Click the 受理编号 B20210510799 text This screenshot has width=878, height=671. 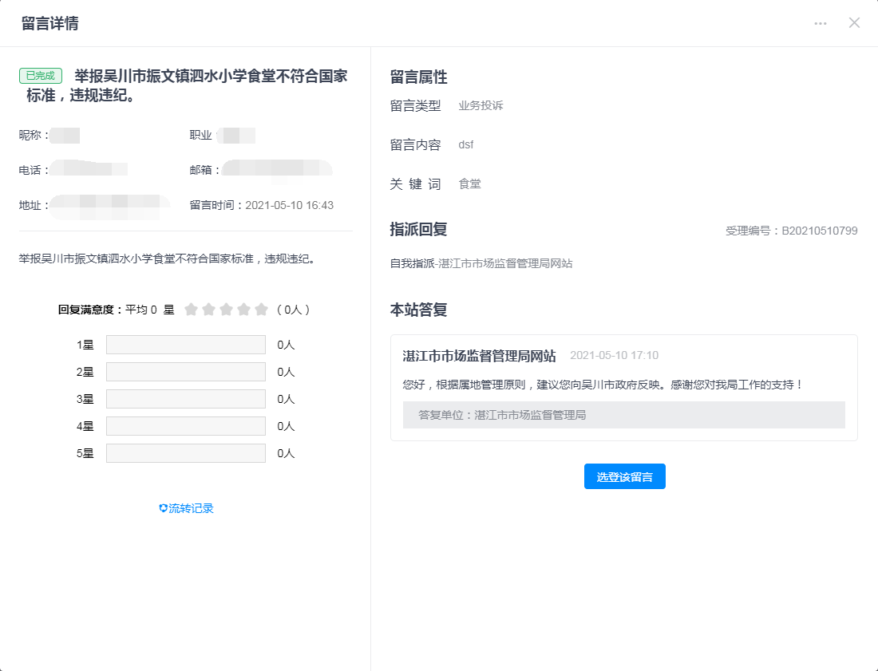[x=791, y=231]
